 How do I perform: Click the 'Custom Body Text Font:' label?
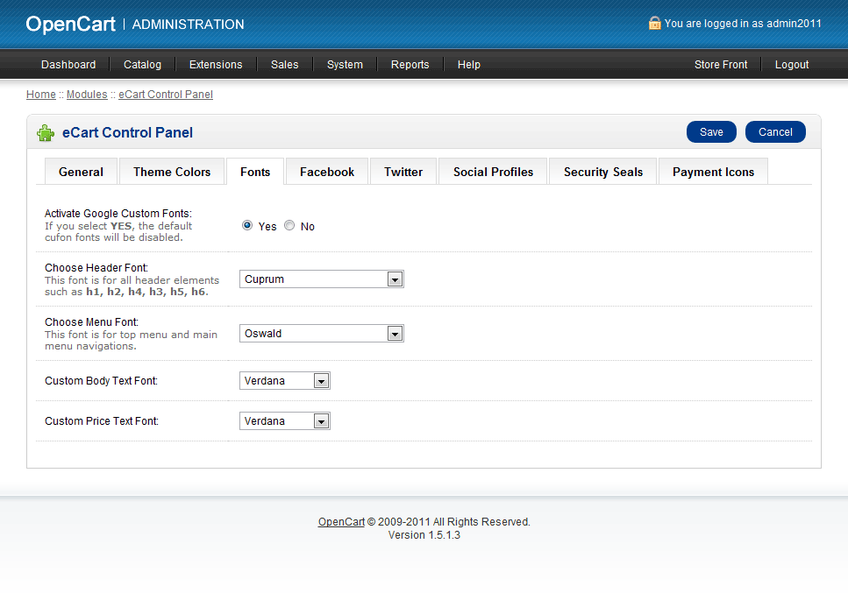coord(101,381)
